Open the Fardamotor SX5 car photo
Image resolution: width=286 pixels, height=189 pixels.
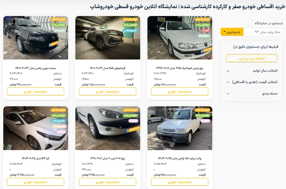(108, 38)
